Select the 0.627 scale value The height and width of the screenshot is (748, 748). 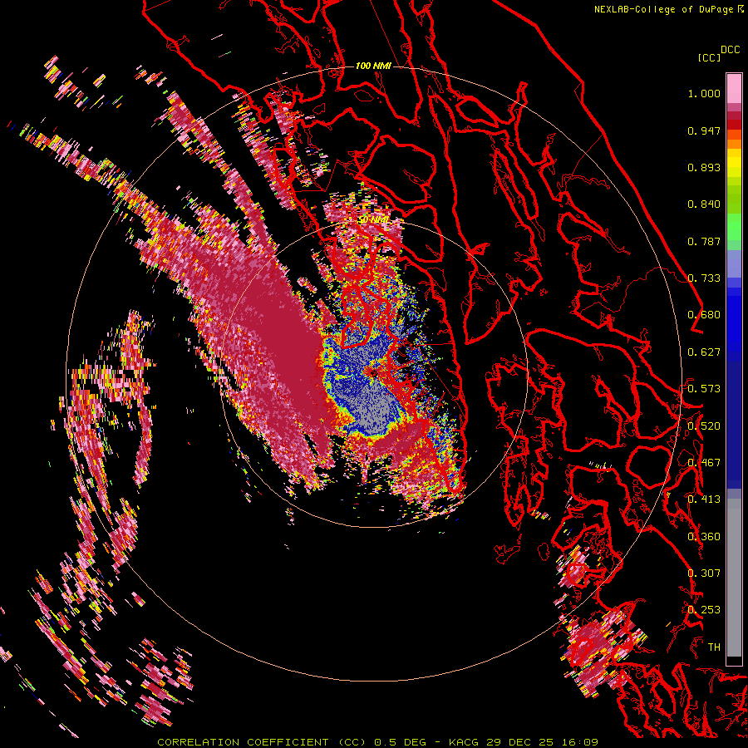(x=704, y=352)
